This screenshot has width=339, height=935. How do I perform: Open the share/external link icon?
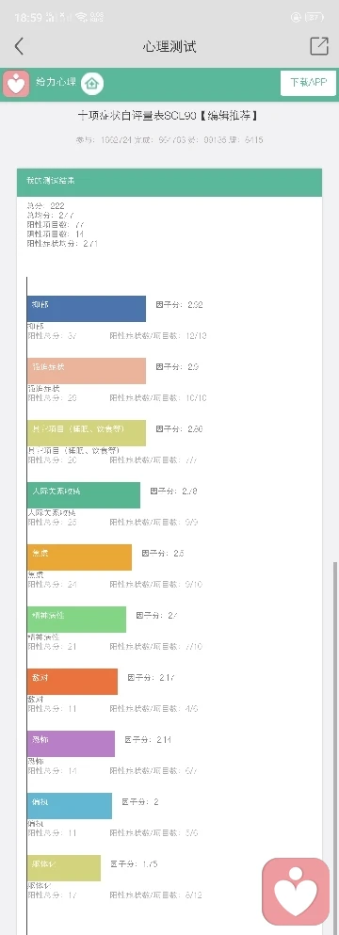[319, 46]
